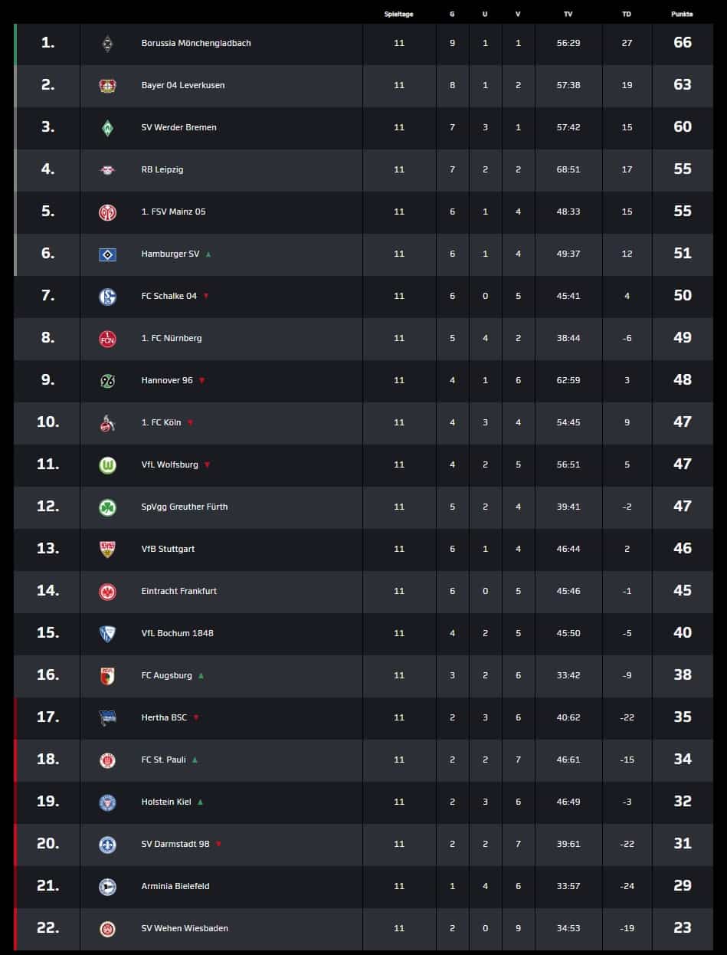The height and width of the screenshot is (955, 727).
Task: Click the Borussia Mönchengladbach club crest
Action: tap(107, 44)
